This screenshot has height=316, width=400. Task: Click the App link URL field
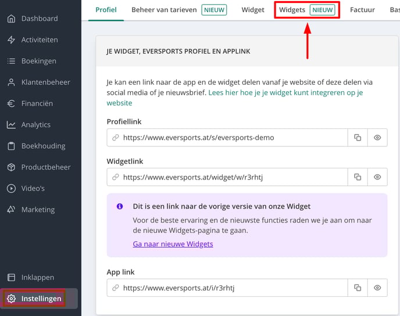[x=227, y=288]
